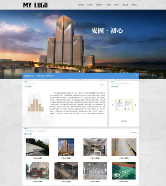This screenshot has height=186, width=166.
Task: Open the scrolling announcement text link
Action: tap(45, 76)
